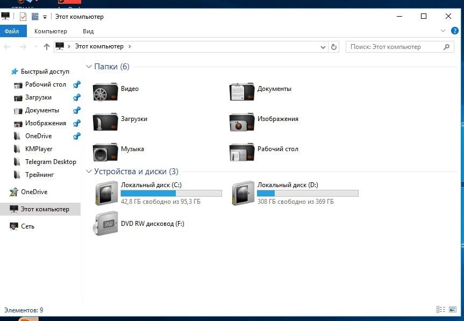This screenshot has width=464, height=321.
Task: Click the computer icon in the address bar
Action: click(x=60, y=46)
